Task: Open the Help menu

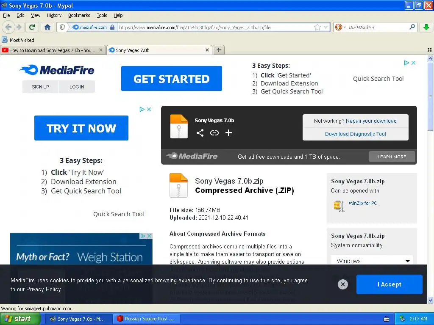Action: (x=118, y=15)
